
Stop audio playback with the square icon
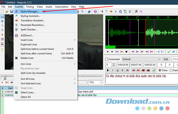pos(126,52)
